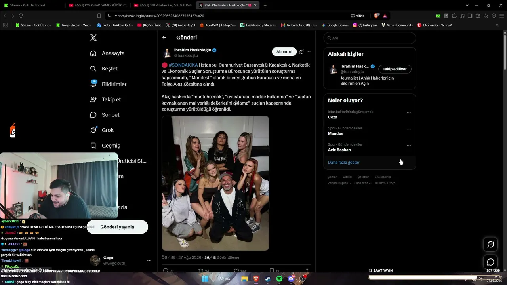Screen dimensions: 507x285
Task: Toggle the Takip ediliyor follow button
Action: coord(395,69)
